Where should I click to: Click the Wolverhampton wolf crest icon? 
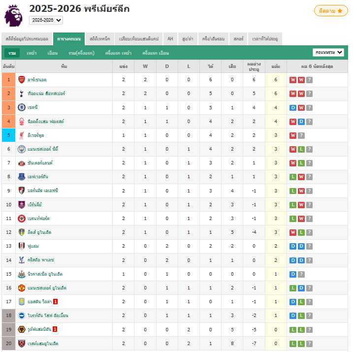[22, 329]
